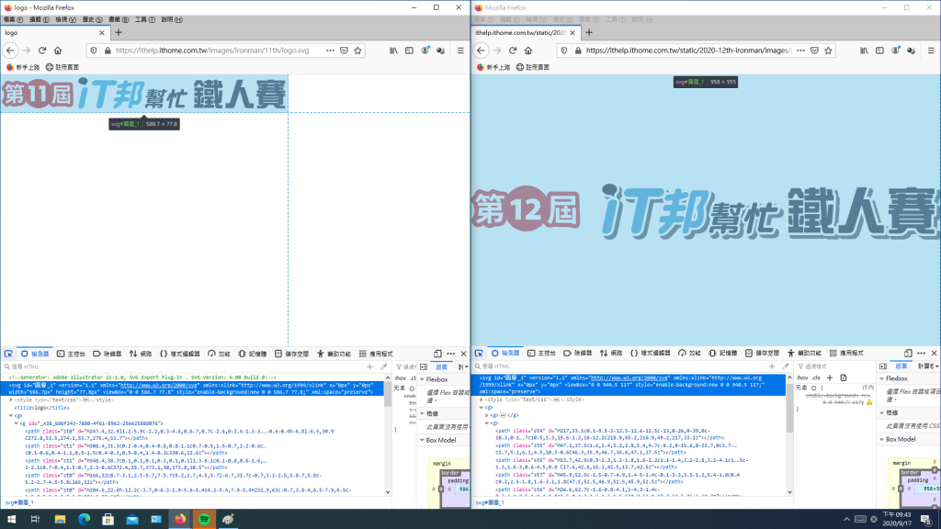Go to home page in left Firefox window
This screenshot has height=529, width=941.
(x=58, y=51)
